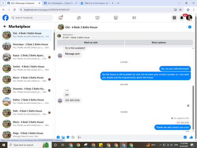This screenshot has height=148, width=197.
Task: Open Paige 4 Beds 3 Baths House chat
Action: (x=26, y=135)
